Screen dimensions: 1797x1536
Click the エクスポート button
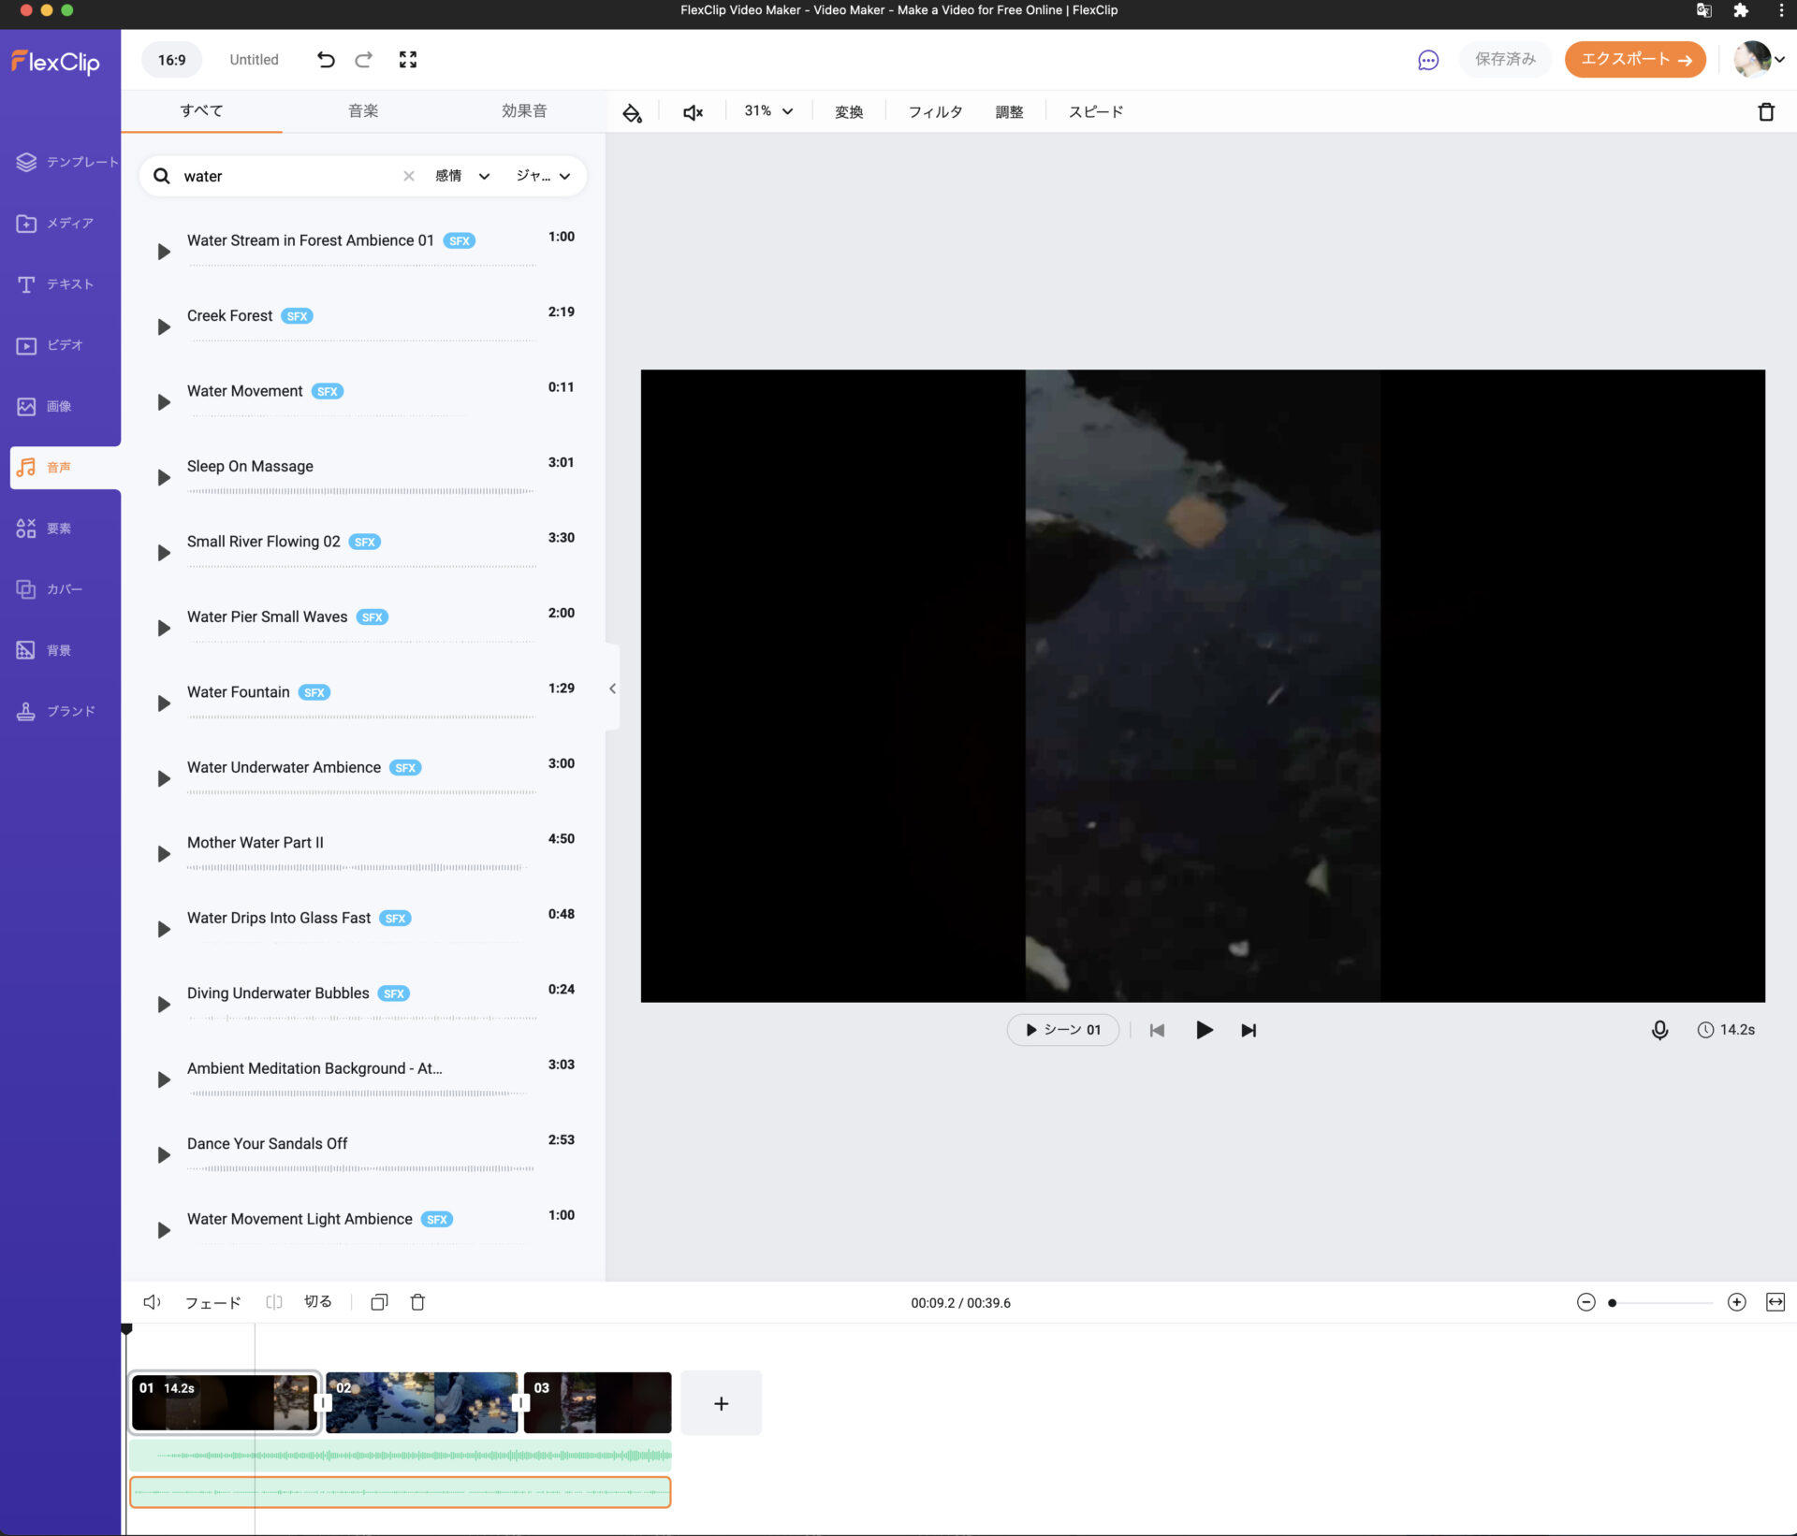(1634, 59)
